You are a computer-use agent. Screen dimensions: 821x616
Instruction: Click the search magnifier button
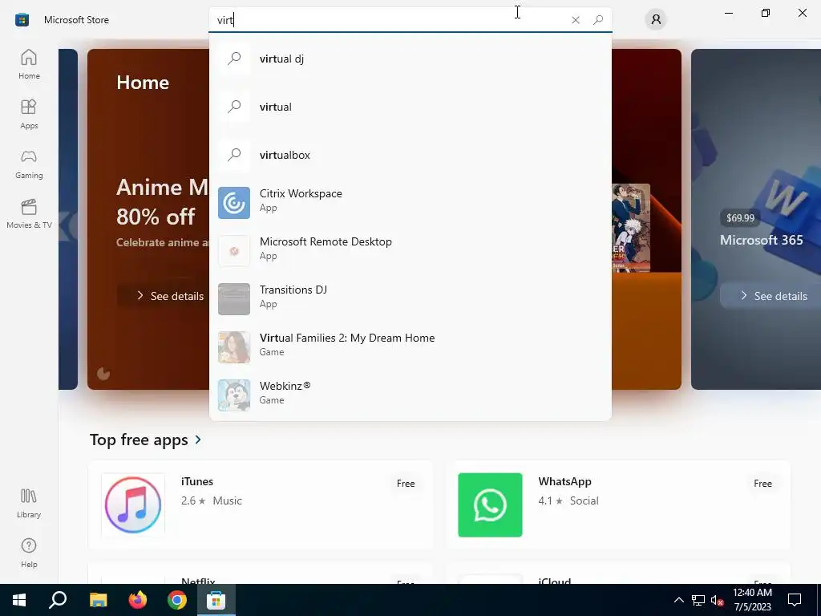coord(598,20)
